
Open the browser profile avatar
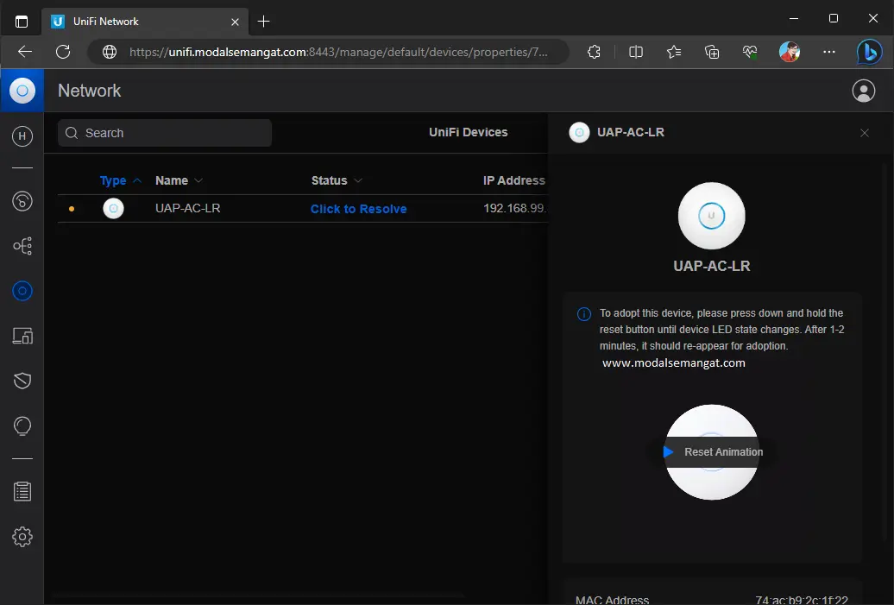coord(789,52)
